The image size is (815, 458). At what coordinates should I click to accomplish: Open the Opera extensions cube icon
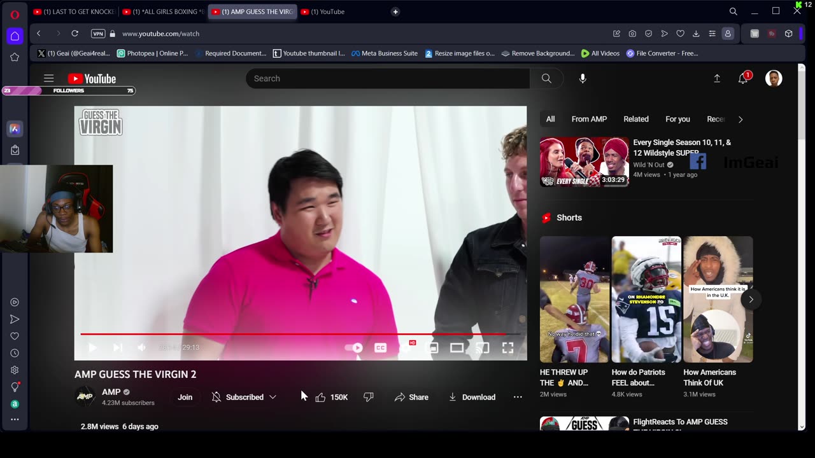click(x=788, y=34)
